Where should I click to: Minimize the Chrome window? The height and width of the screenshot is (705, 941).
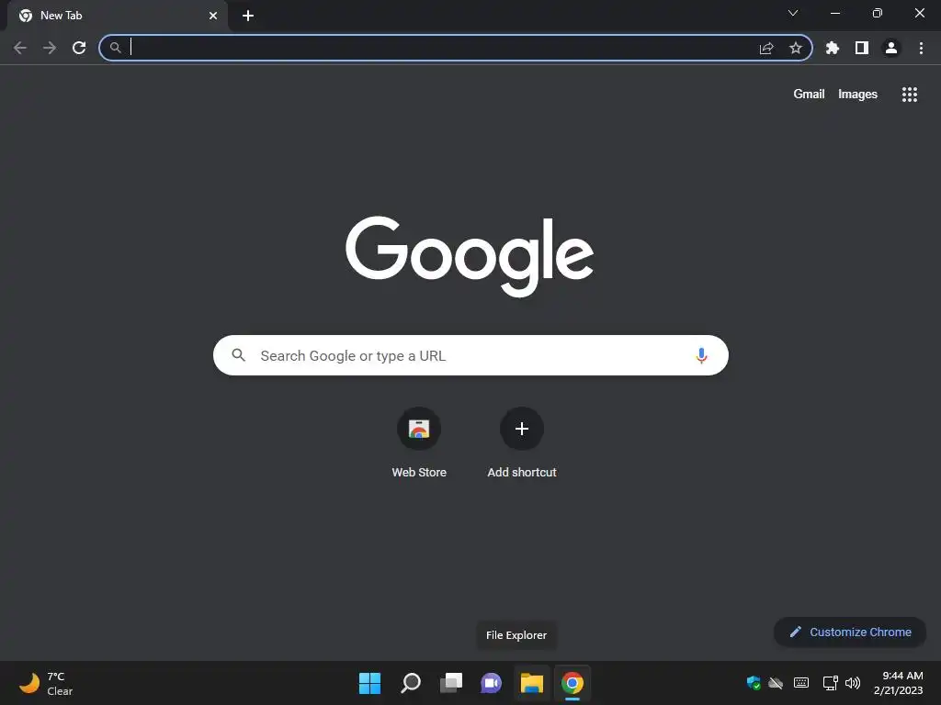pyautogui.click(x=835, y=13)
